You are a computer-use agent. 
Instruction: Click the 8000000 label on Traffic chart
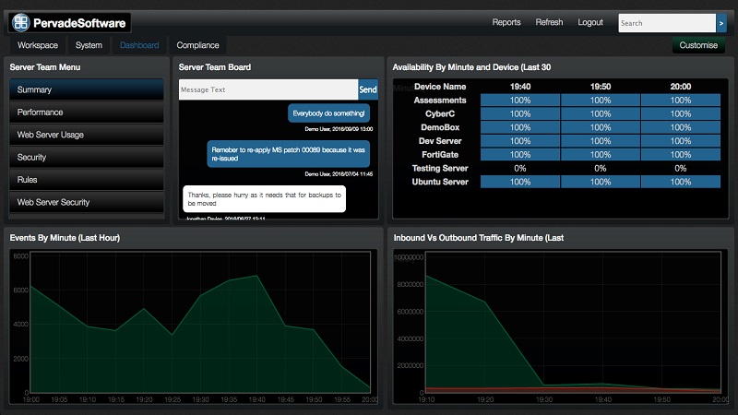411,284
